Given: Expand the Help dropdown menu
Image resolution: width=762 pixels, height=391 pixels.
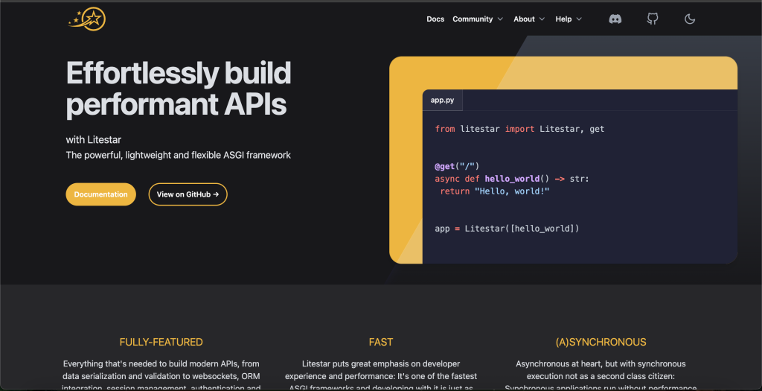Looking at the screenshot, I should (569, 19).
